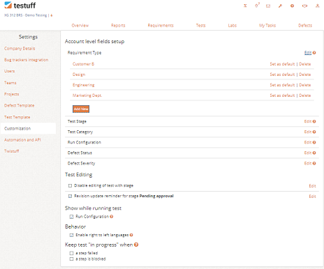
Task: Check the 'a step is blocked' checkbox
Action: click(x=71, y=259)
